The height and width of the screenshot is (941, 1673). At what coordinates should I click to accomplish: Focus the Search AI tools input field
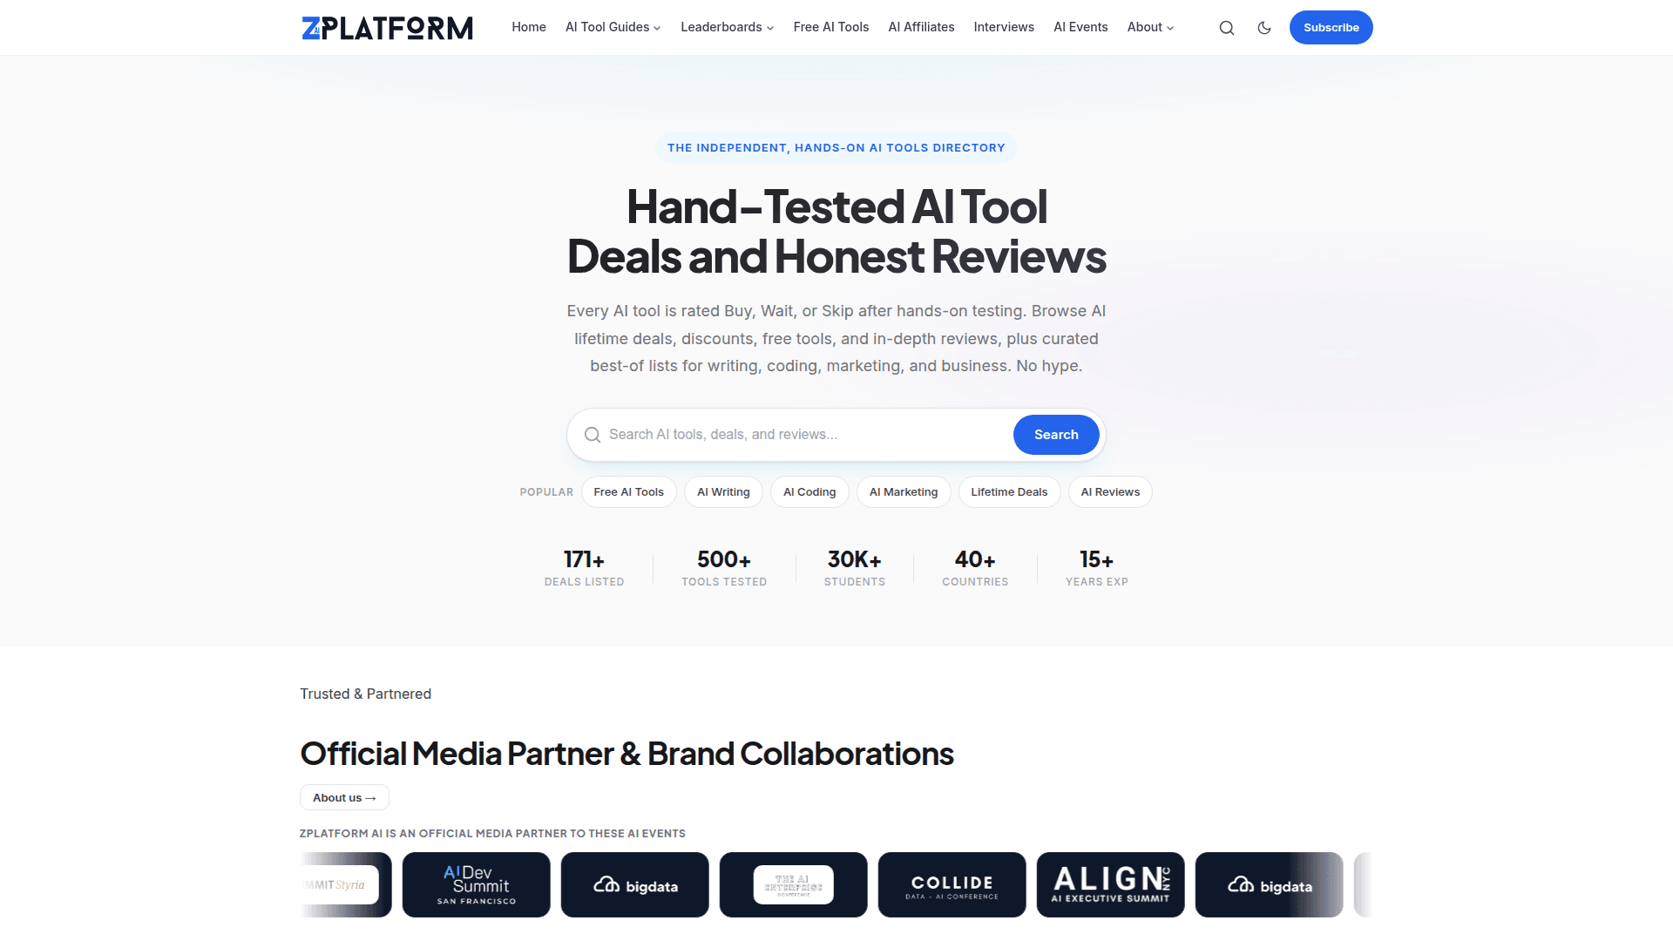(806, 435)
